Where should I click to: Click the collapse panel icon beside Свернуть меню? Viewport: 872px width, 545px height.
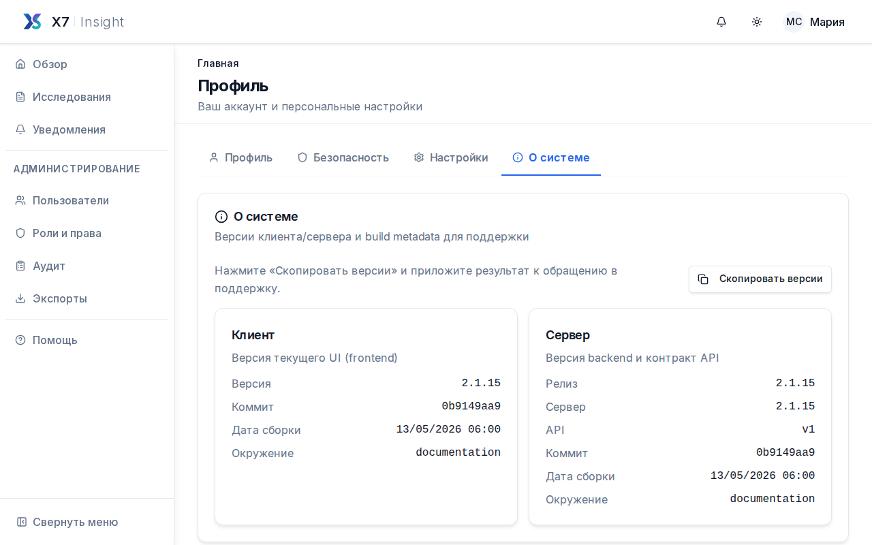pos(22,522)
